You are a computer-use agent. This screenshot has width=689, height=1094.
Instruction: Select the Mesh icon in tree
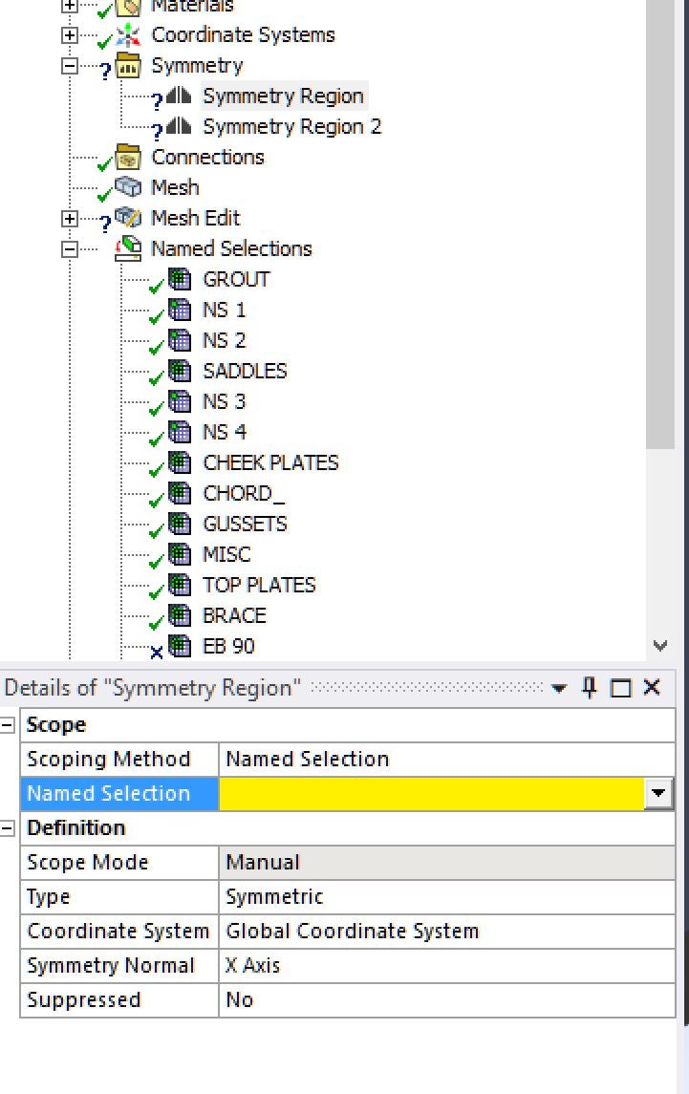128,187
